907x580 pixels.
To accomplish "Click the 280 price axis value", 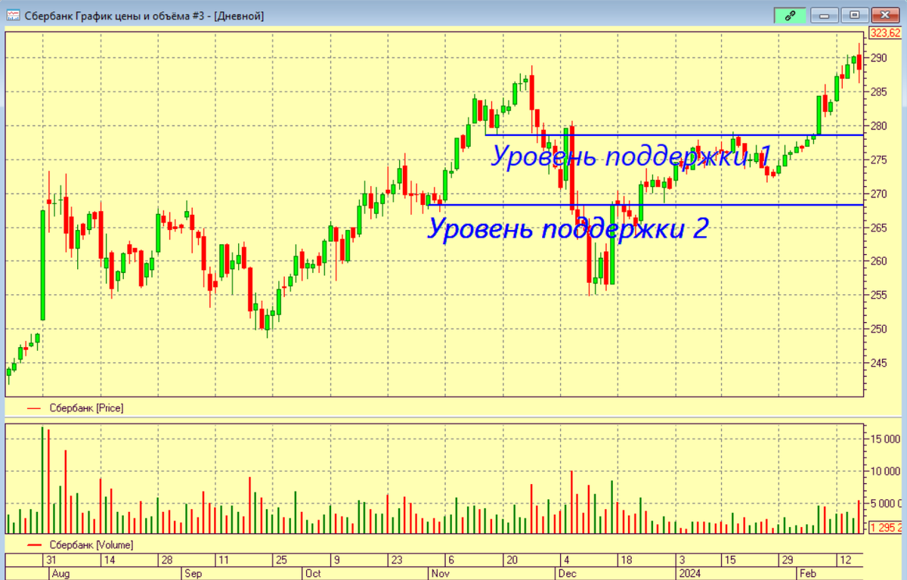I will point(878,126).
